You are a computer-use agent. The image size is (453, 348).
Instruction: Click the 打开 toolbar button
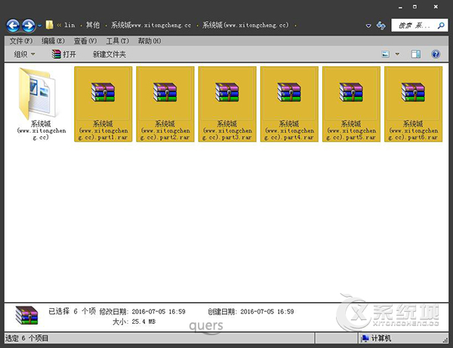pyautogui.click(x=64, y=54)
